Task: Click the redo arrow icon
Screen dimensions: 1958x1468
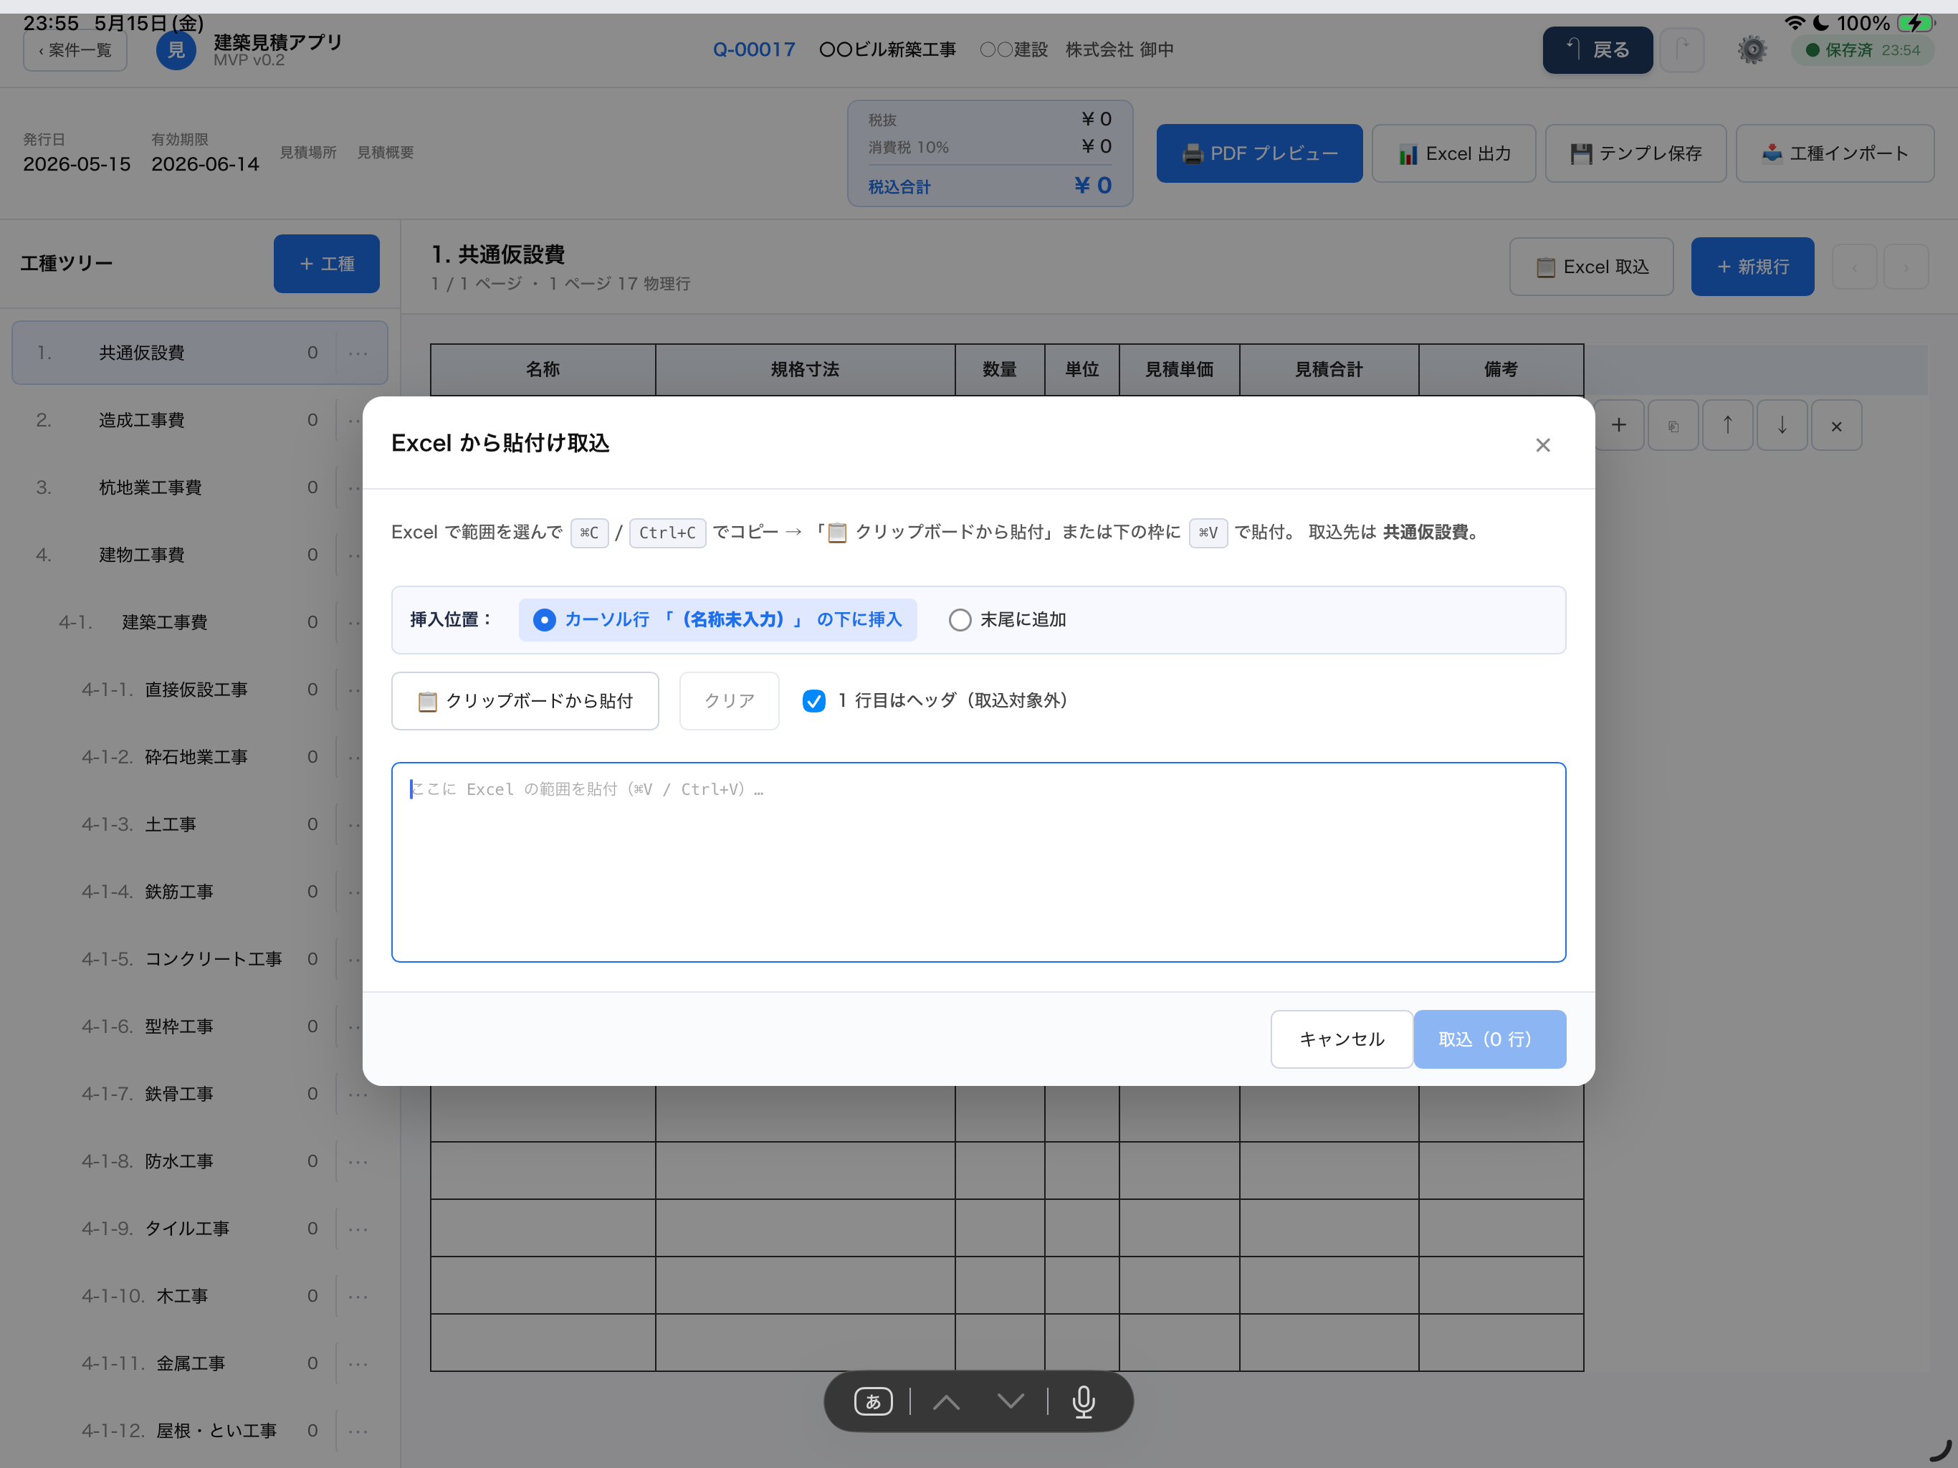Action: [x=1682, y=49]
